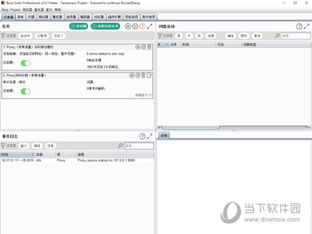
Task: Pause all tasks using Tasks panel pause icon
Action: coord(128,26)
